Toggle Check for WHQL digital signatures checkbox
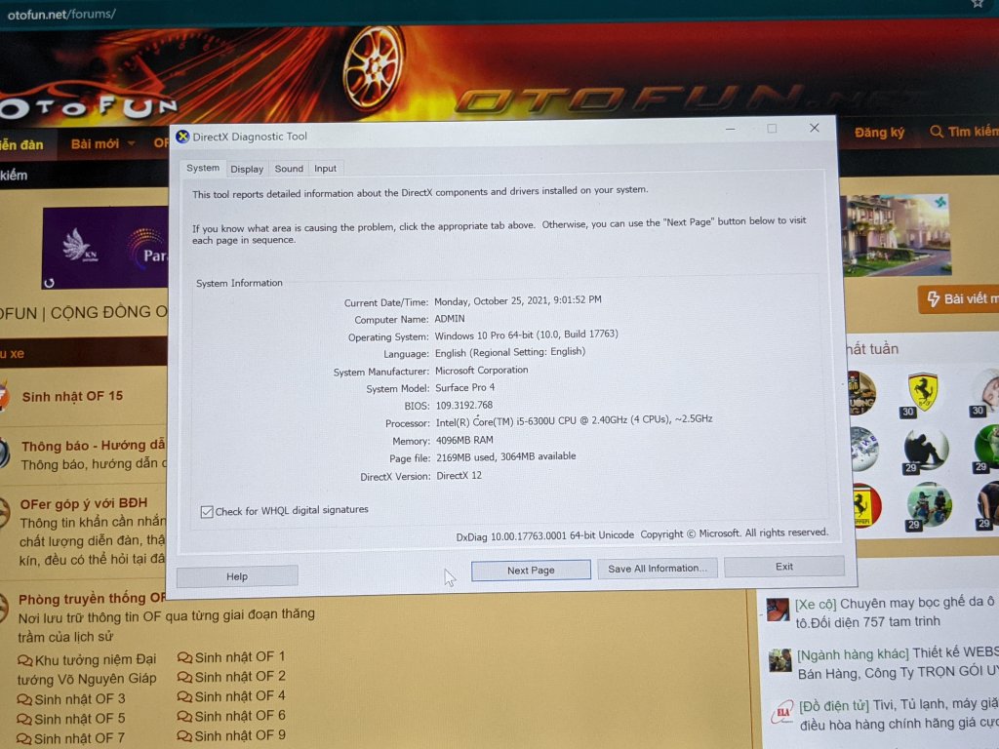999x749 pixels. [207, 512]
